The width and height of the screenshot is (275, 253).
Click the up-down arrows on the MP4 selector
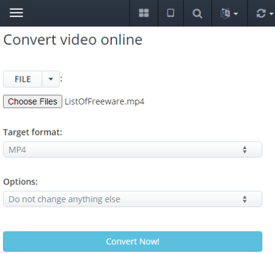click(245, 150)
